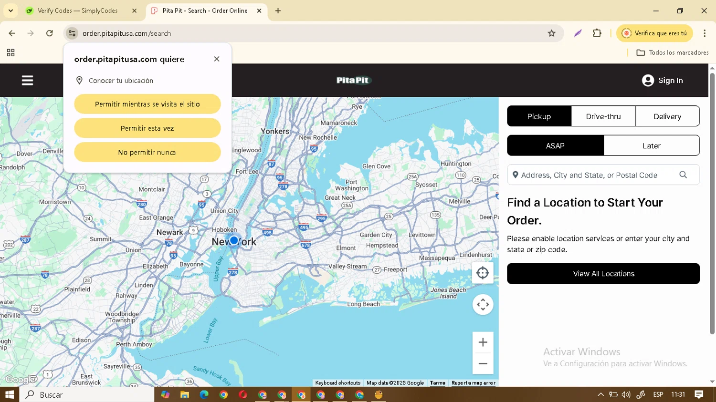This screenshot has height=402, width=716.
Task: Close the SimplyCodes tab
Action: (134, 10)
